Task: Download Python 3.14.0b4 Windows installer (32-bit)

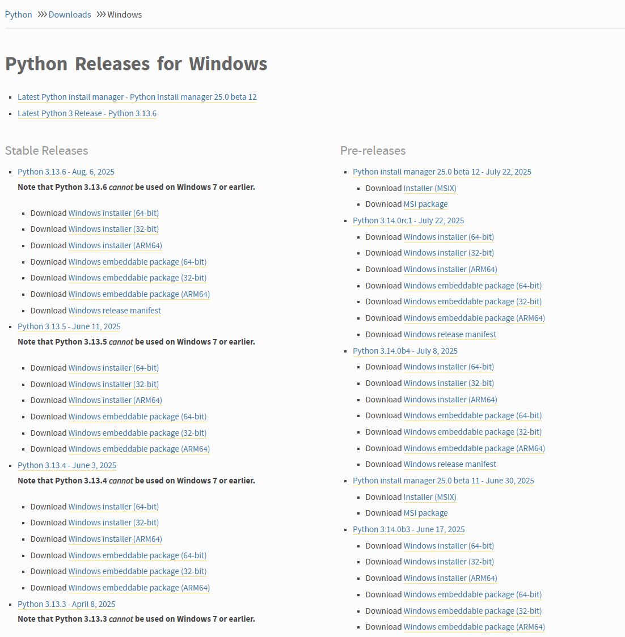Action: tap(449, 384)
